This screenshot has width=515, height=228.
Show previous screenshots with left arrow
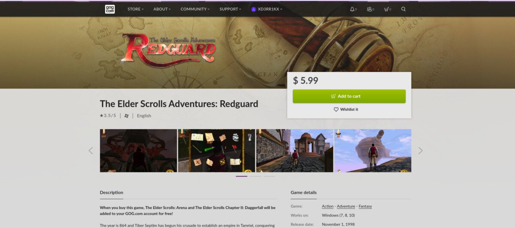point(91,151)
